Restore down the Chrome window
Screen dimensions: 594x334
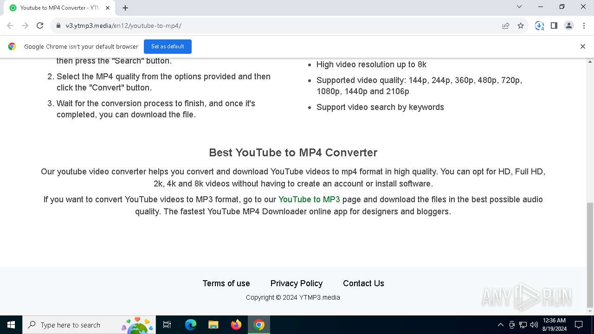point(562,6)
